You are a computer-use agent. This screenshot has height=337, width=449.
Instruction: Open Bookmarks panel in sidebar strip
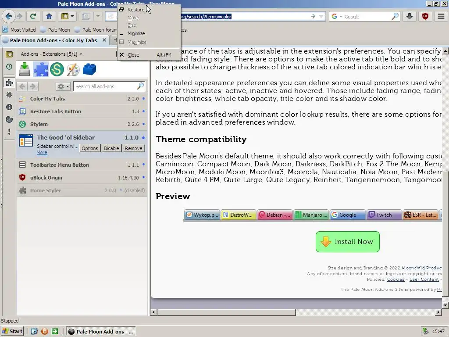coord(9,54)
